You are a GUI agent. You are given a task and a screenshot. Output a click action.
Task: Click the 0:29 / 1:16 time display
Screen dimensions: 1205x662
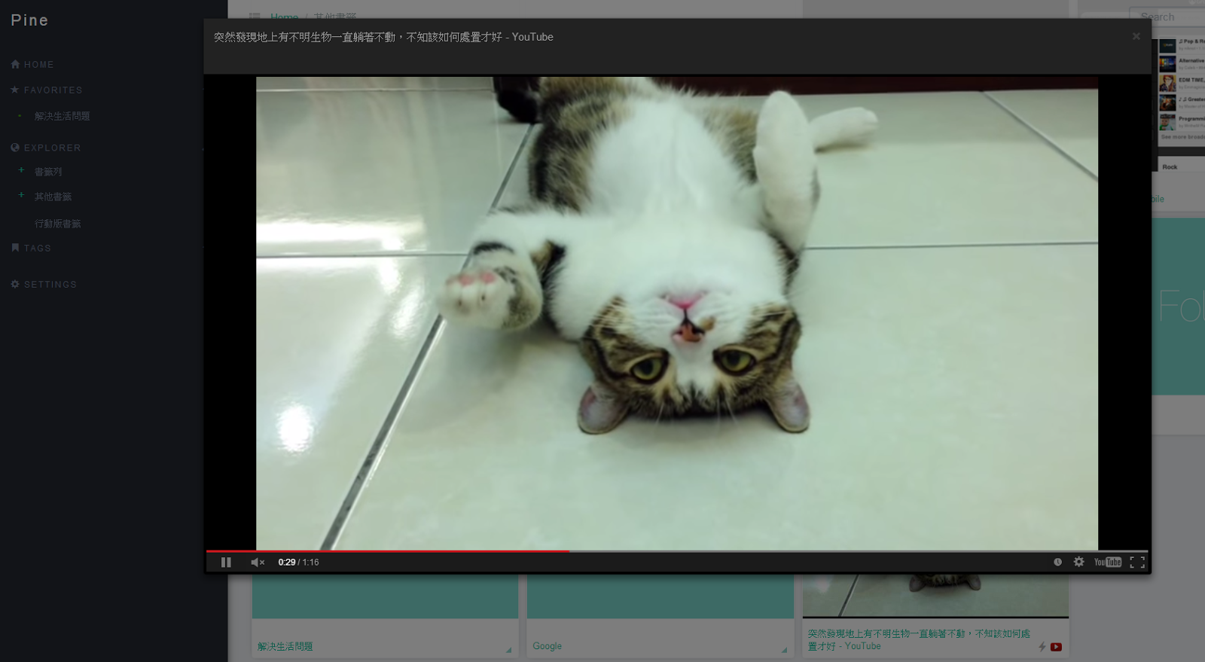(x=298, y=563)
